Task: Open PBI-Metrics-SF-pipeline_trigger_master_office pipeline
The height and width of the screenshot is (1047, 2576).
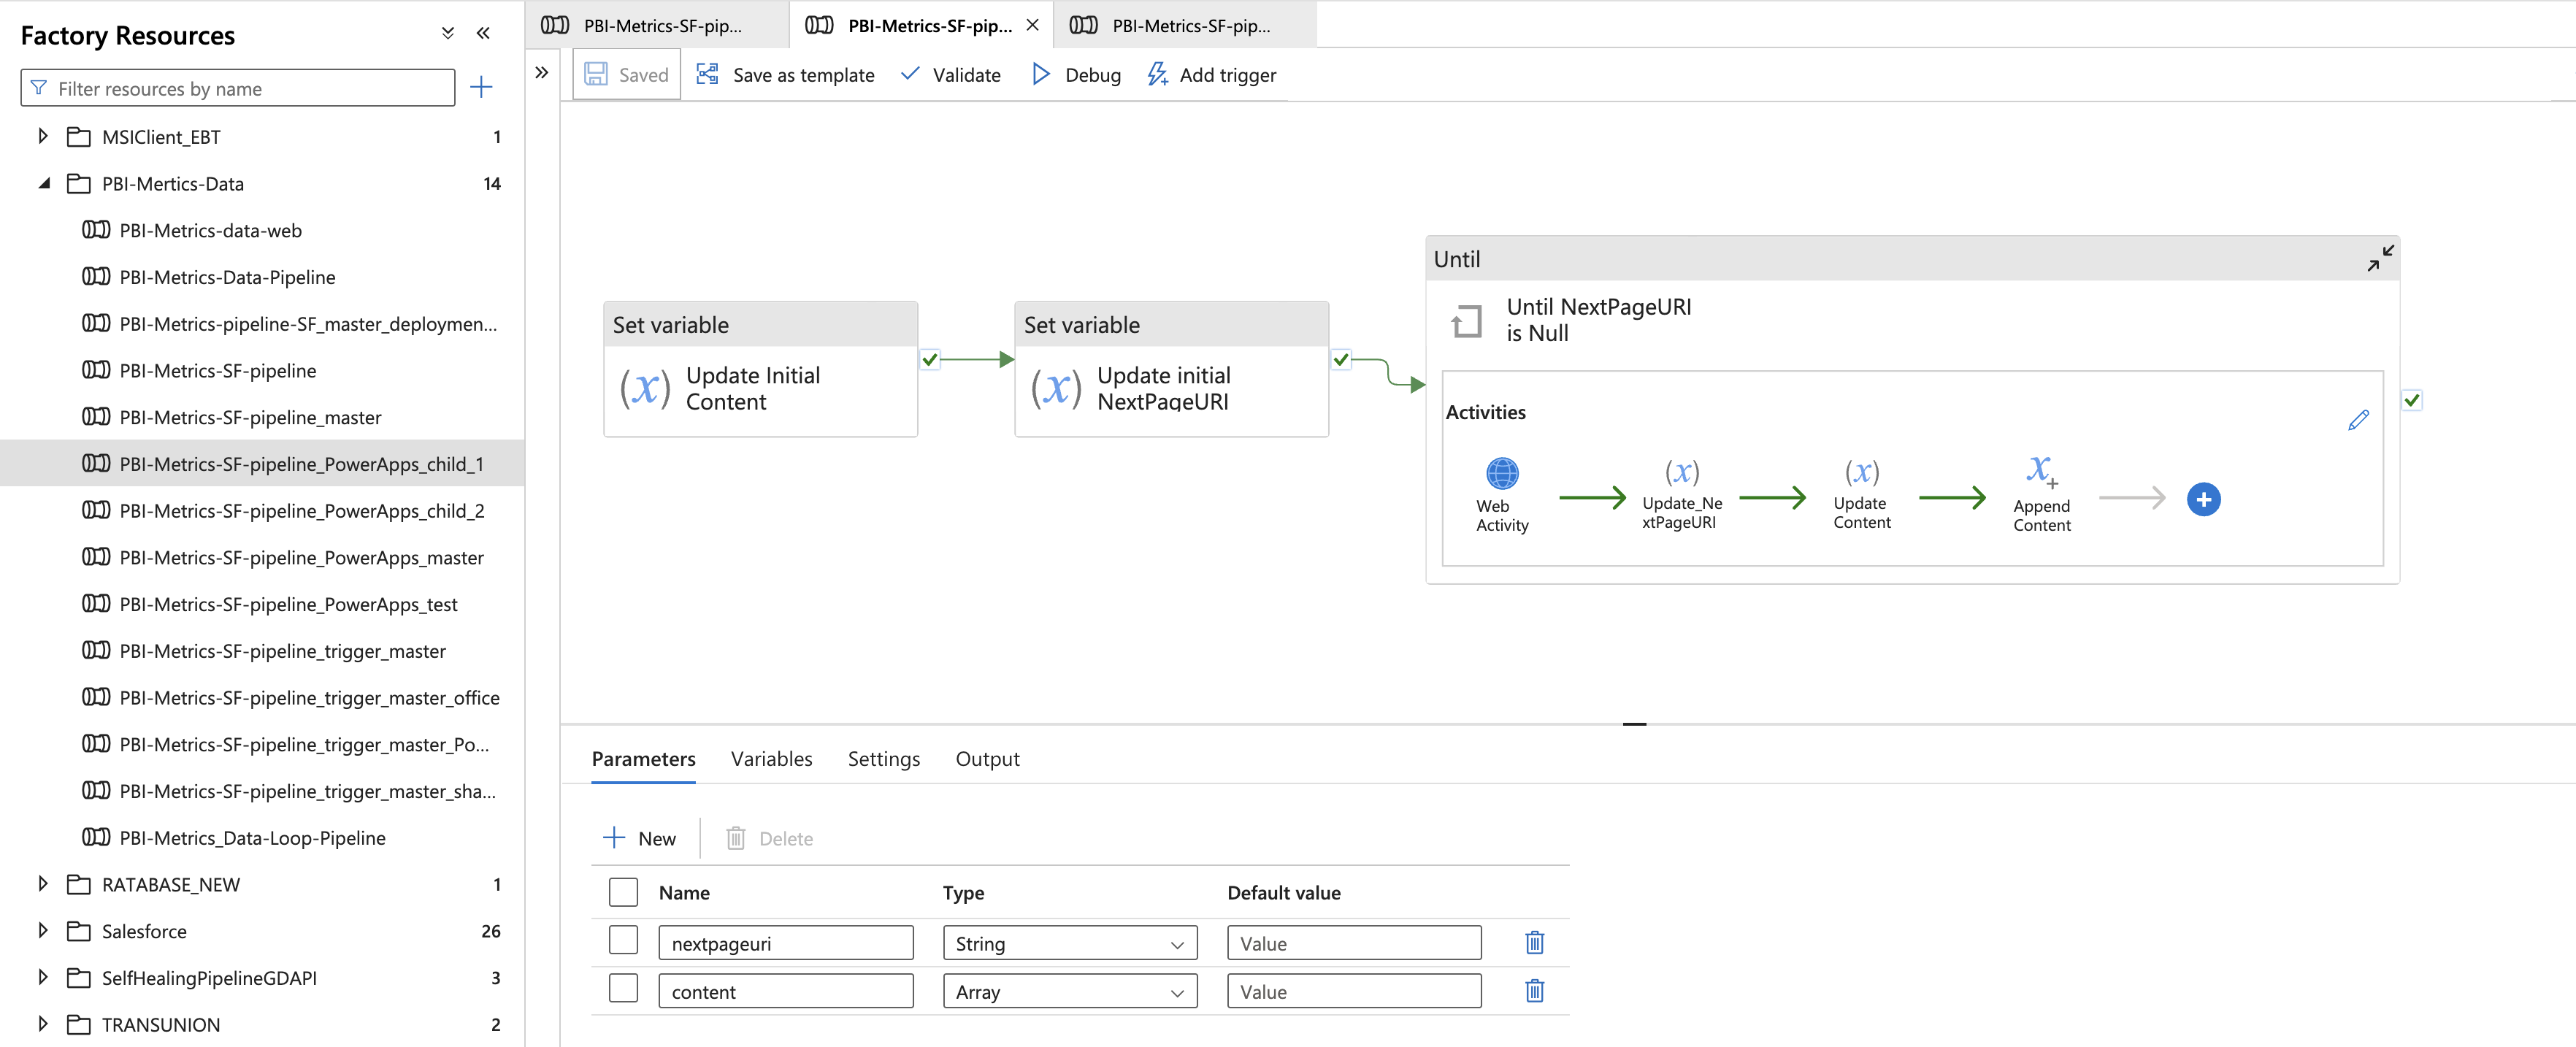Action: click(x=309, y=697)
